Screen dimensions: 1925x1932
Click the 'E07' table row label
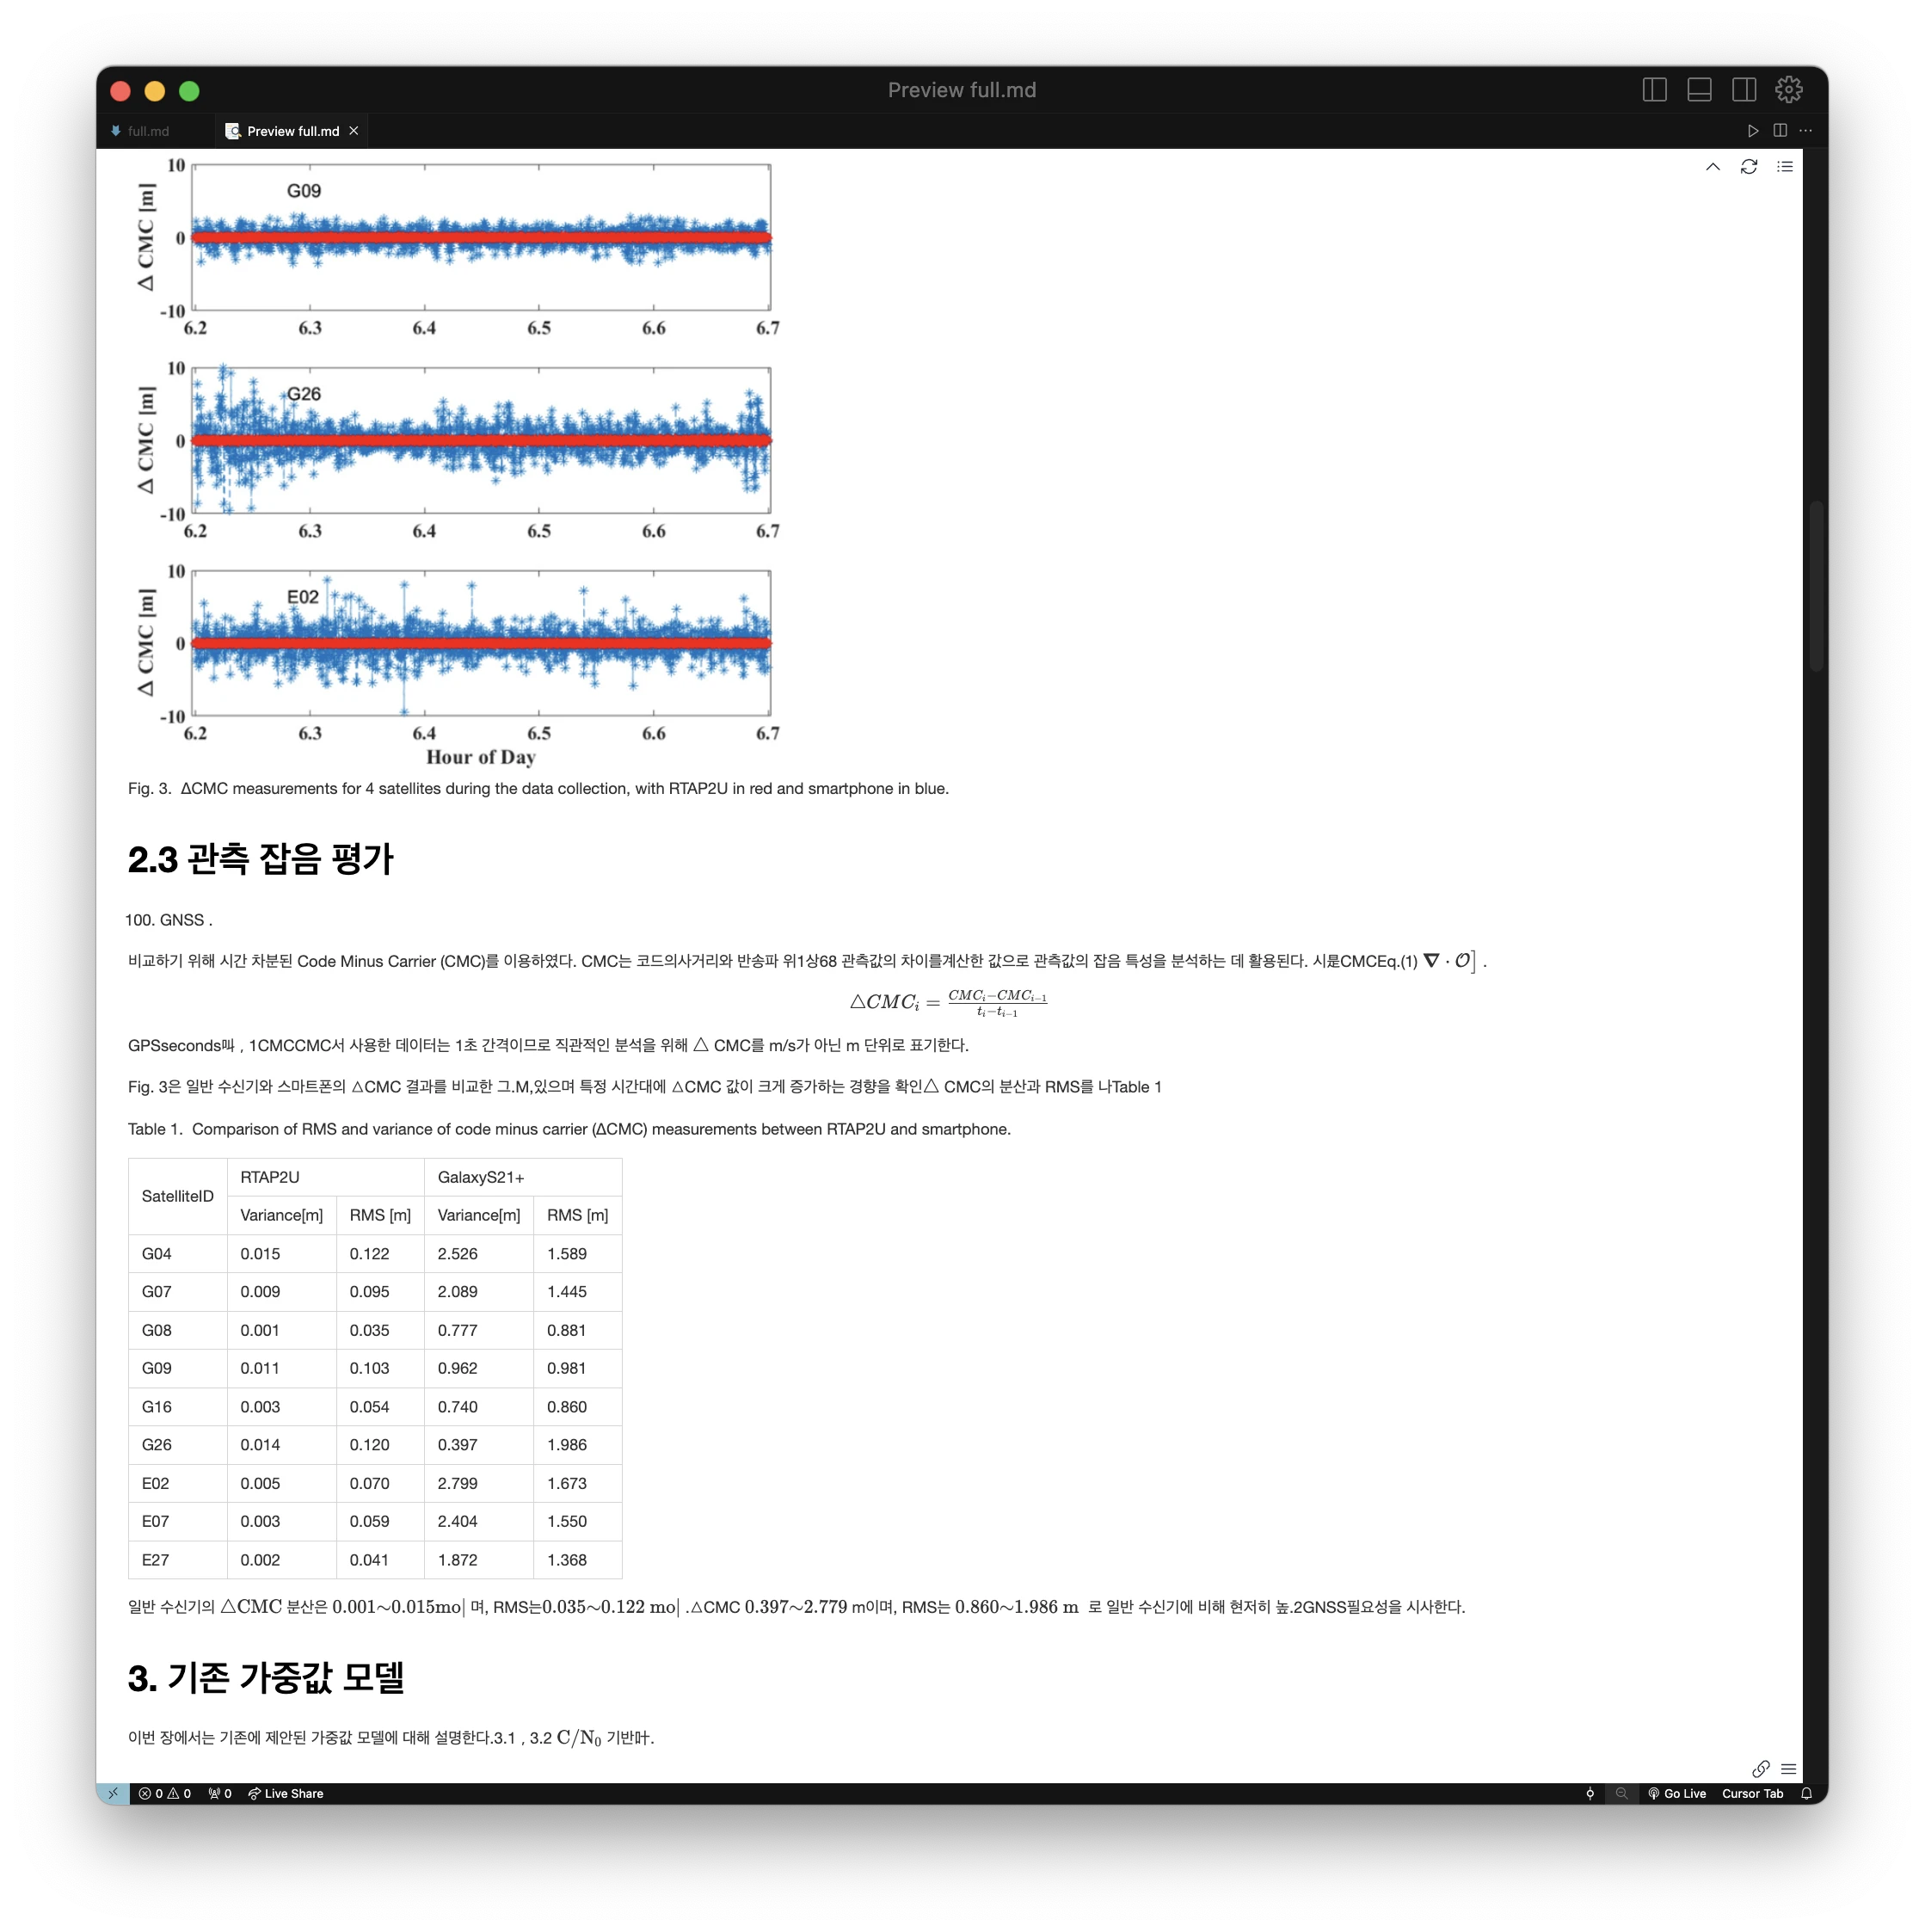pos(155,1521)
